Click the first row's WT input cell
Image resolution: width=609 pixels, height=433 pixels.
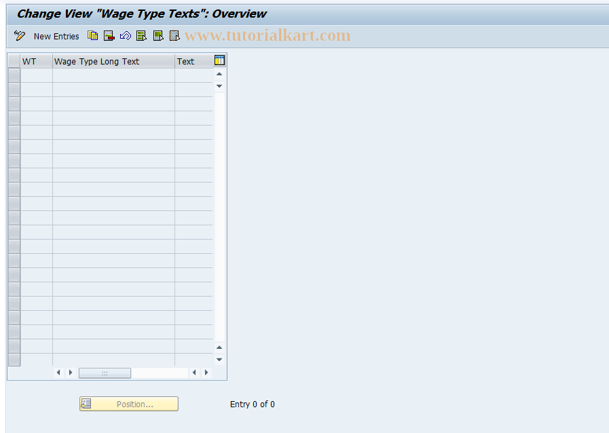(x=37, y=75)
